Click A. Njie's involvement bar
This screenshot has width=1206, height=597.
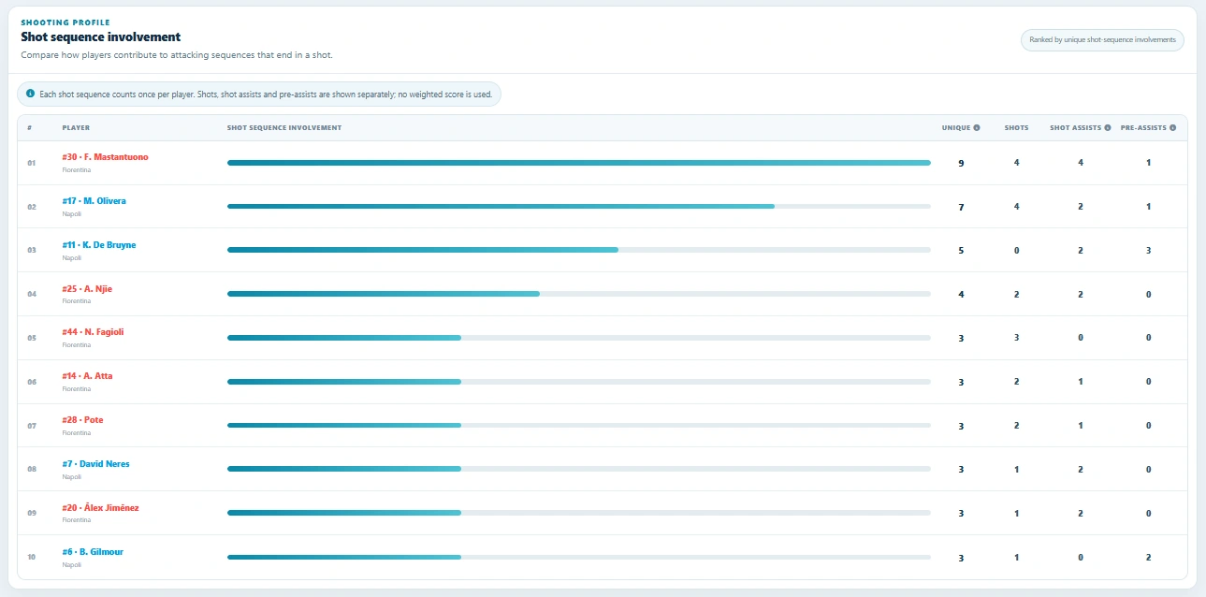(x=579, y=295)
